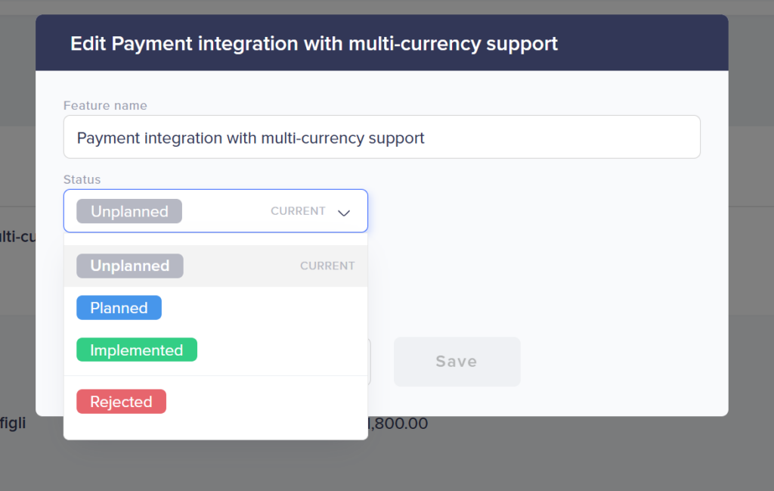
Task: Click the Feature name text field
Action: 382,138
